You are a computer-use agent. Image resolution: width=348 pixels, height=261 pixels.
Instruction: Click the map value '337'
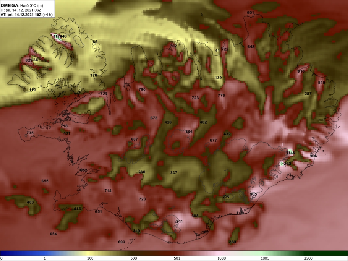(x=174, y=173)
